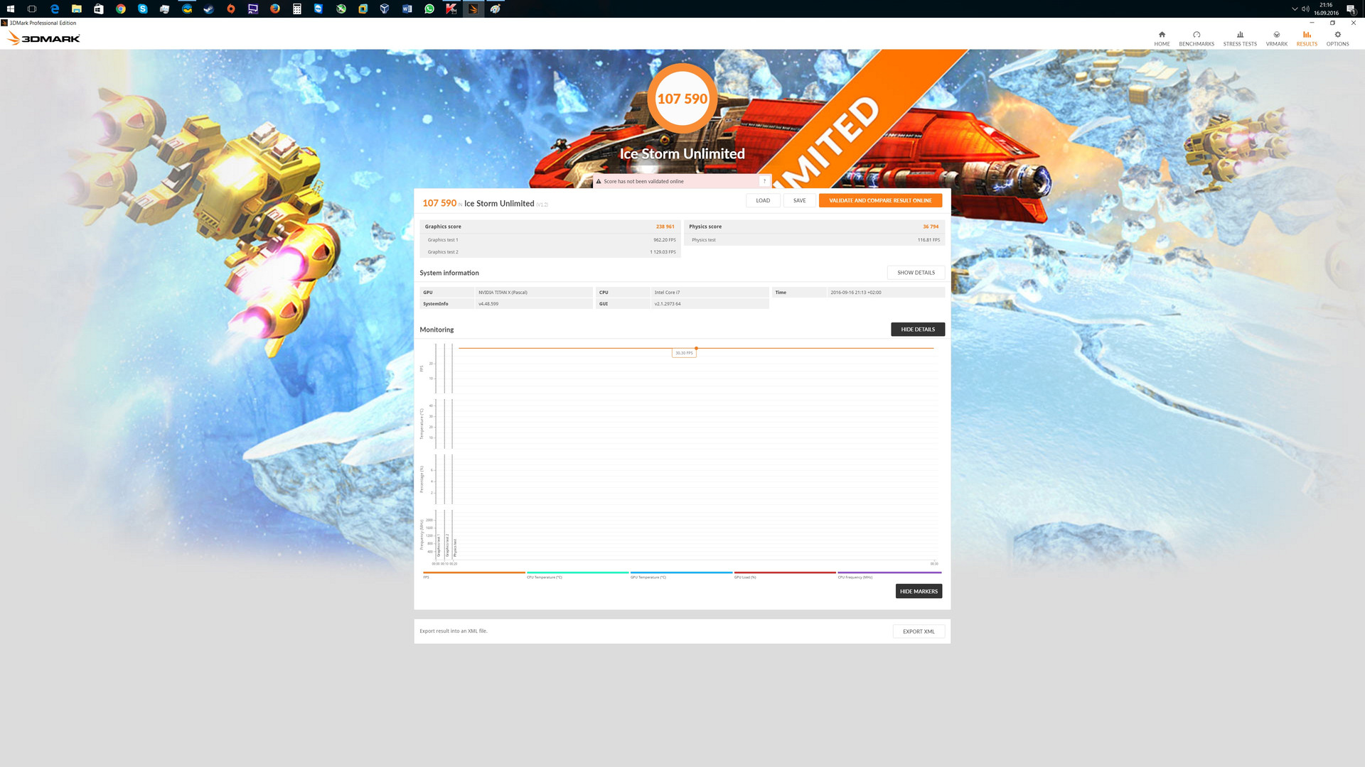This screenshot has width=1365, height=767.
Task: Switch to 3DMark taskbar icon
Action: click(x=473, y=9)
